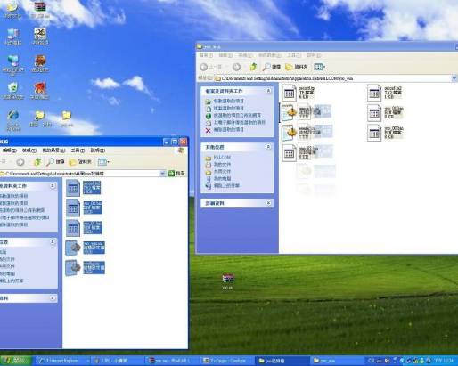Expand details panel in front Explorer window
Screen dimensions: 458x366
pos(53,298)
